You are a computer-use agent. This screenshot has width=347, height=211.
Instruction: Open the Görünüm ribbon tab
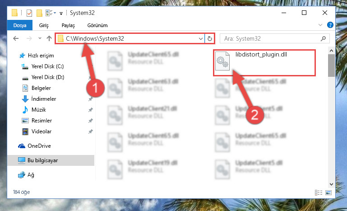(97, 25)
